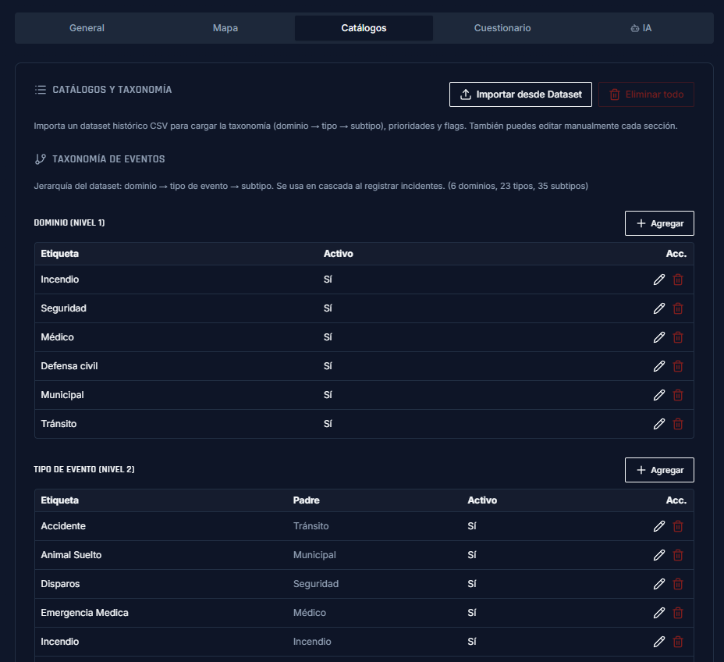
Task: Add a new Tipo de Evento entry
Action: pyautogui.click(x=659, y=470)
